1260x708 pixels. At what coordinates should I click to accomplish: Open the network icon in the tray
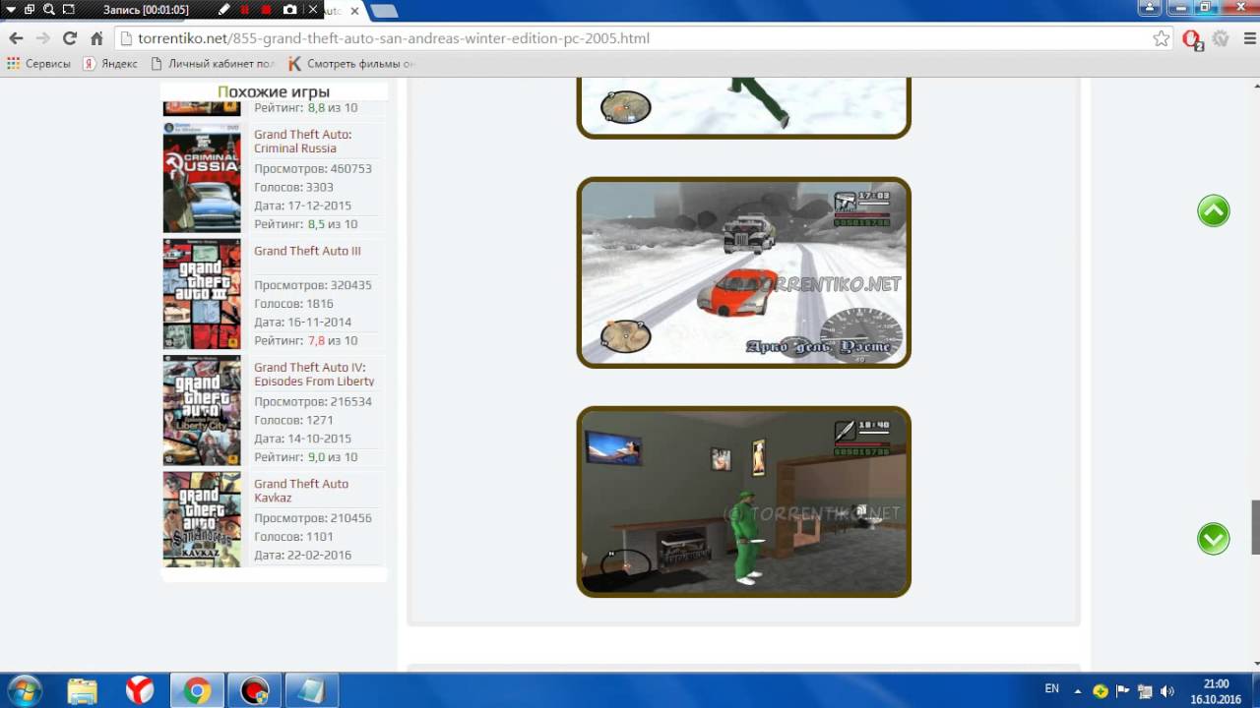click(x=1145, y=690)
